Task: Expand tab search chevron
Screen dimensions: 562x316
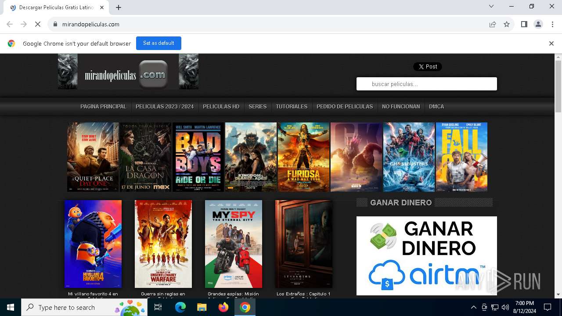Action: tap(491, 6)
